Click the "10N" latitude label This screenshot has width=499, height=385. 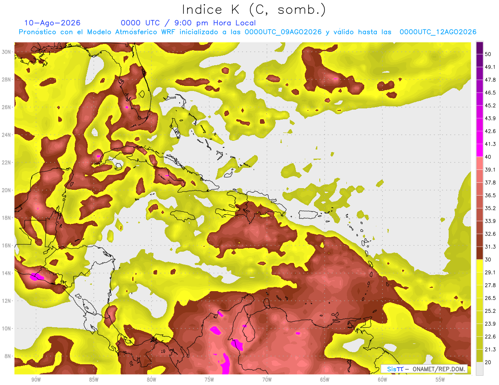(7, 329)
